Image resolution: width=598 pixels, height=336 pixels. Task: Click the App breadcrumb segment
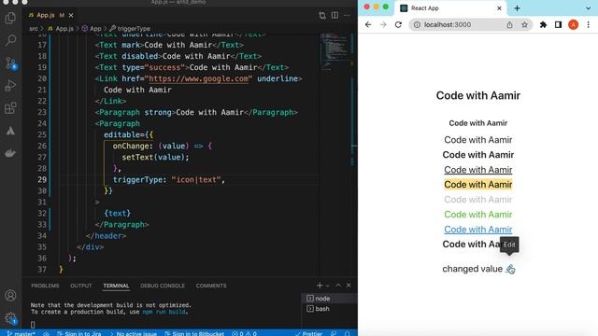point(92,29)
